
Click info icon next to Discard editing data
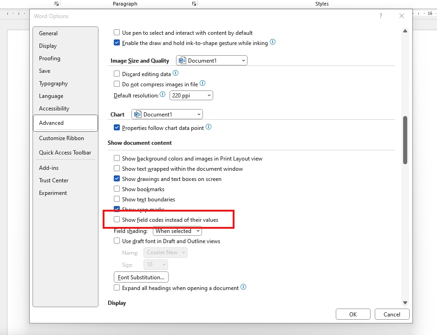coord(176,73)
